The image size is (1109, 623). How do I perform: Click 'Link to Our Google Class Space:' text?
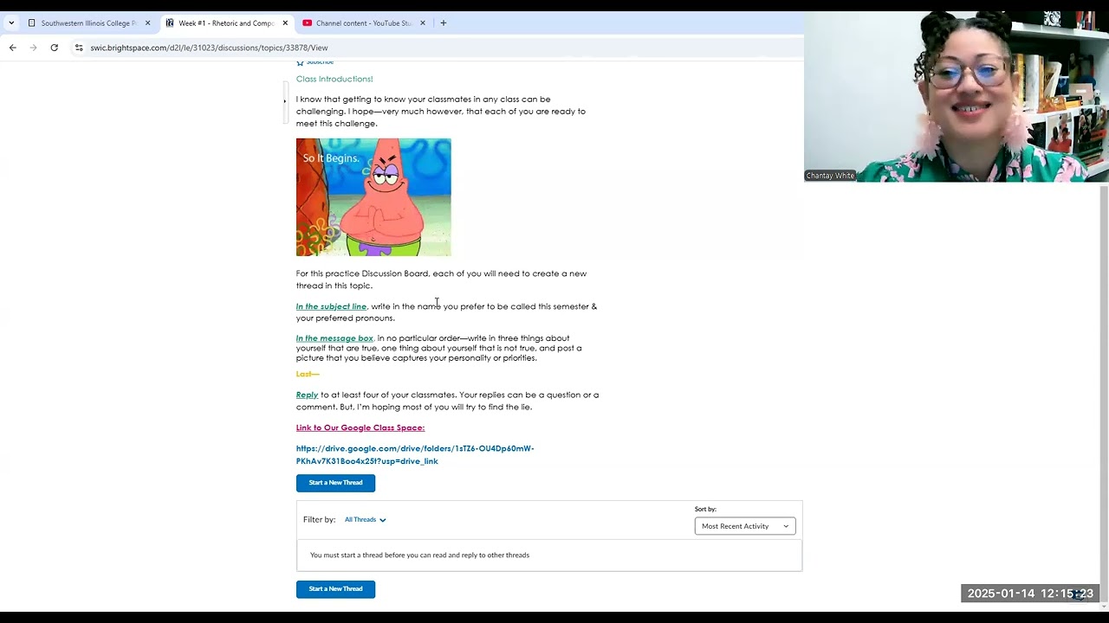(360, 427)
